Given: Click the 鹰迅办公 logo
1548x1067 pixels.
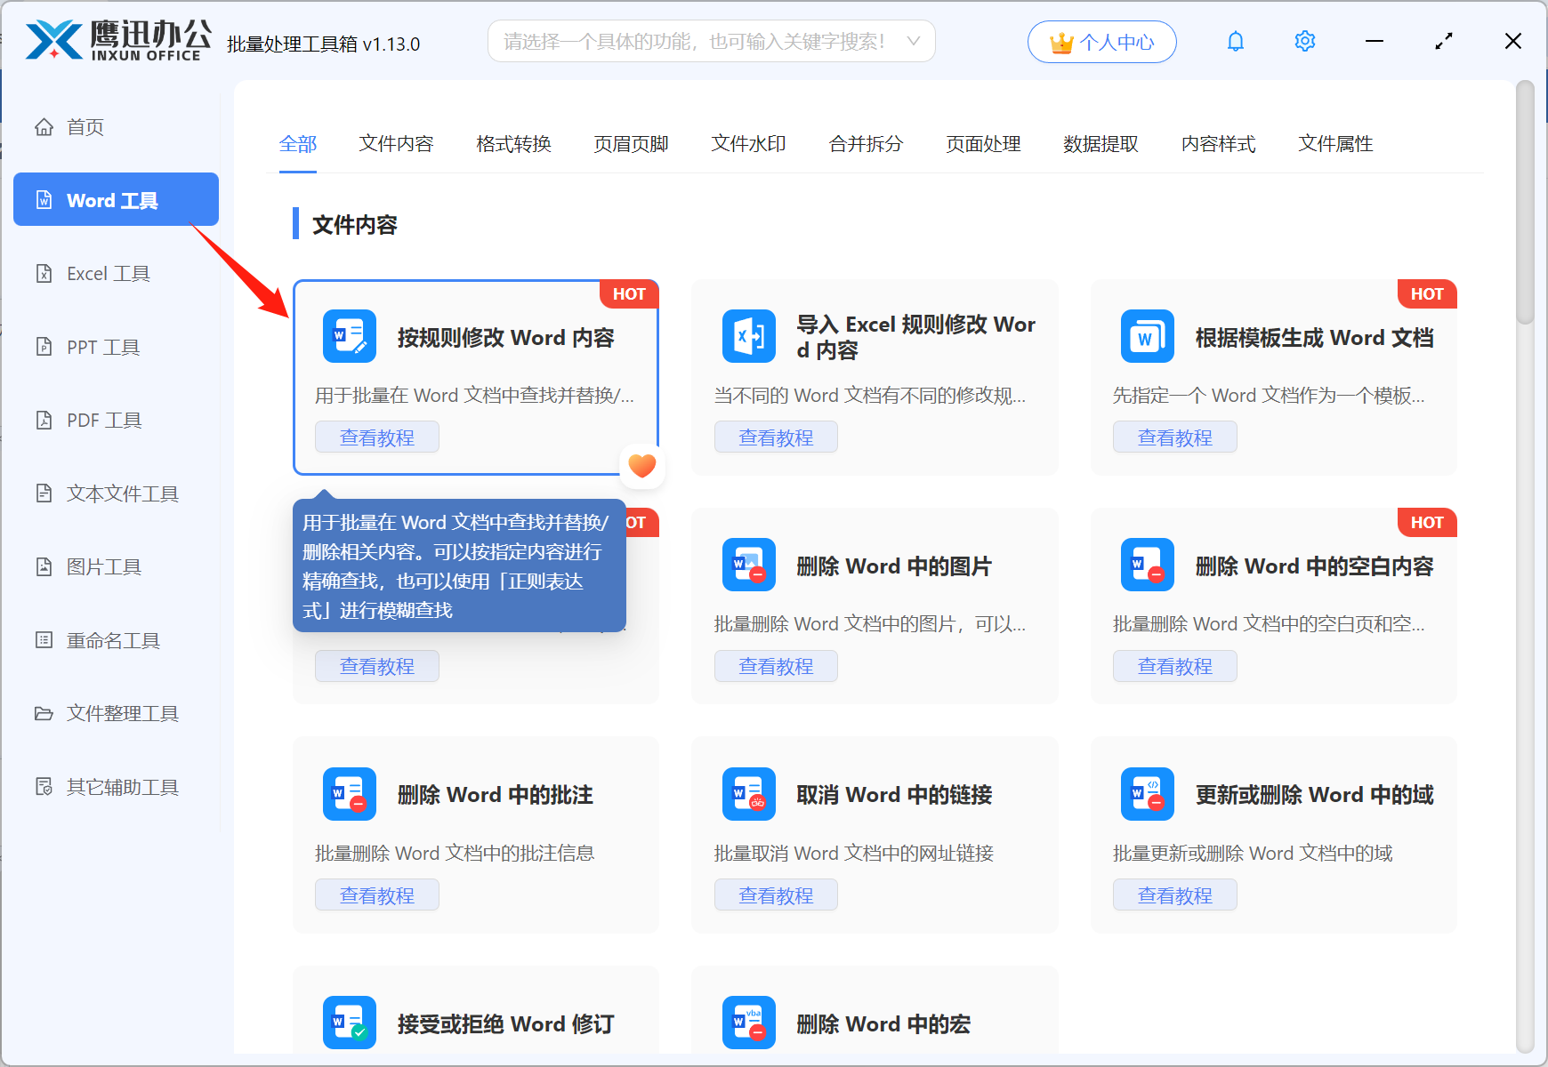Looking at the screenshot, I should (116, 40).
